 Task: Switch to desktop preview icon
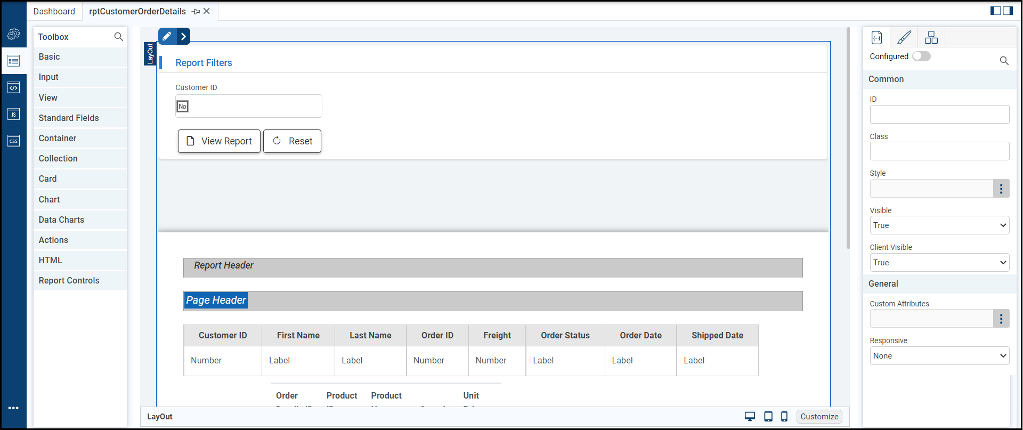tap(750, 417)
